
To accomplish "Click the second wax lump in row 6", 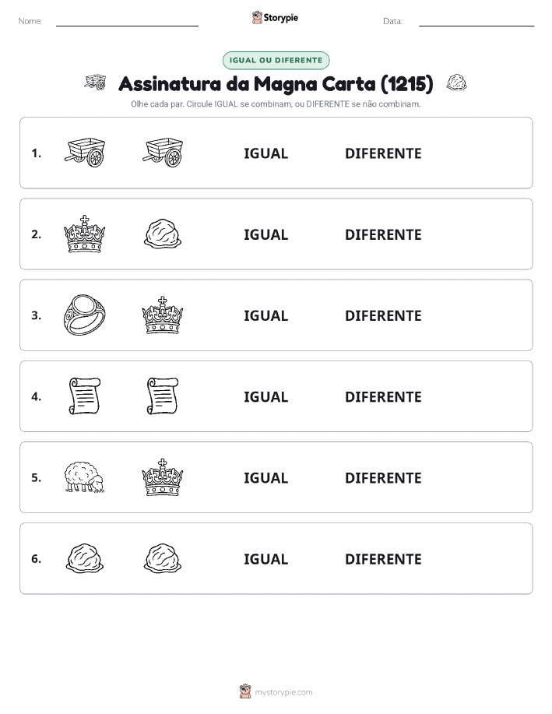I will (x=163, y=558).
